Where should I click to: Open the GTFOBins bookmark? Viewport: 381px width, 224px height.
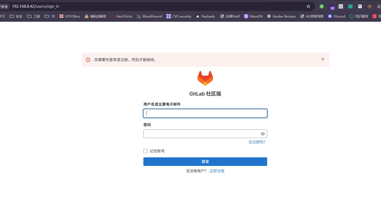(x=69, y=16)
